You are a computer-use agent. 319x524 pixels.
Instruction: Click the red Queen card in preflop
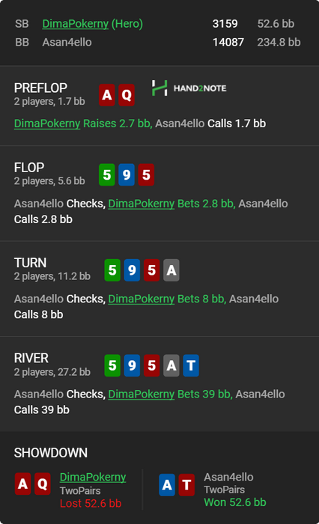click(127, 95)
